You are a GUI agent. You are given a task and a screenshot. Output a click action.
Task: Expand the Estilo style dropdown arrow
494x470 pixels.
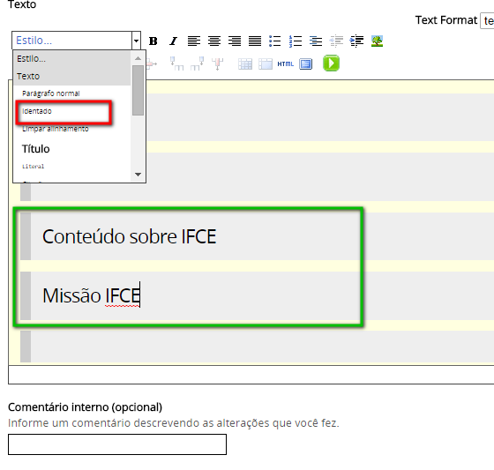click(136, 41)
